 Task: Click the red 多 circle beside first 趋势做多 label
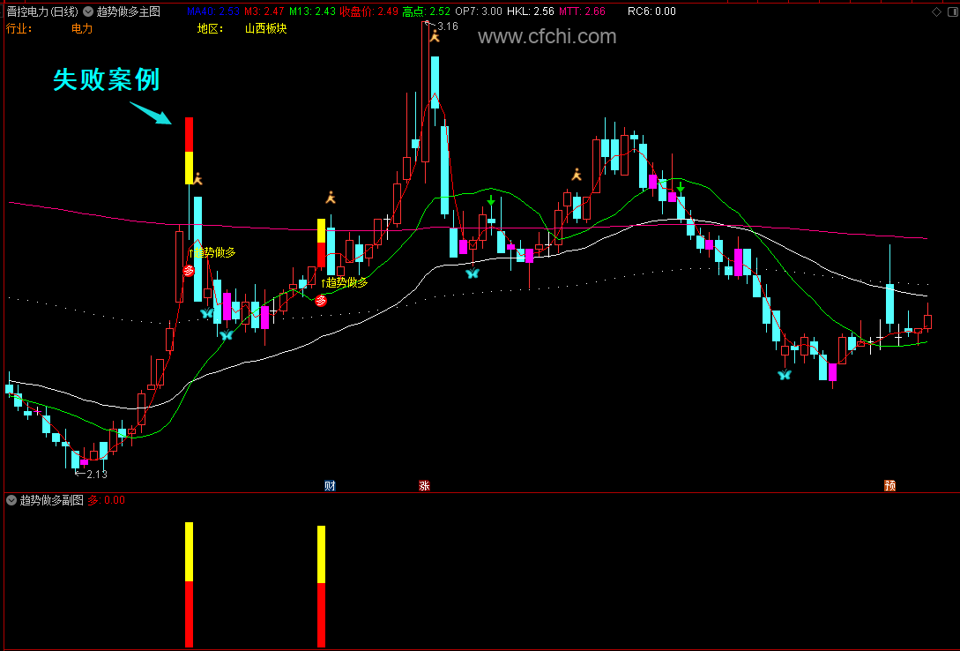tap(189, 271)
